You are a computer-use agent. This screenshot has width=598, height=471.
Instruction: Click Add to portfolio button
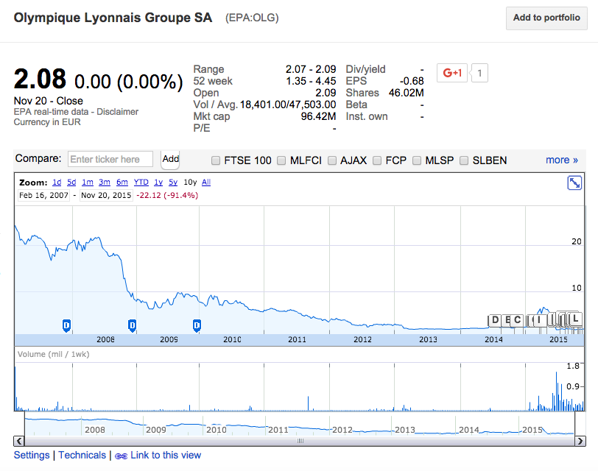coord(546,18)
